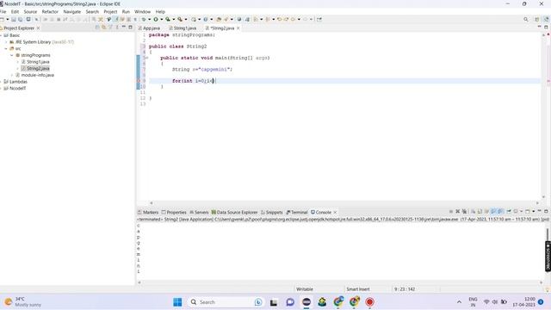The image size is (551, 310).
Task: Click Remove Launch icon in Console
Action: click(x=457, y=212)
